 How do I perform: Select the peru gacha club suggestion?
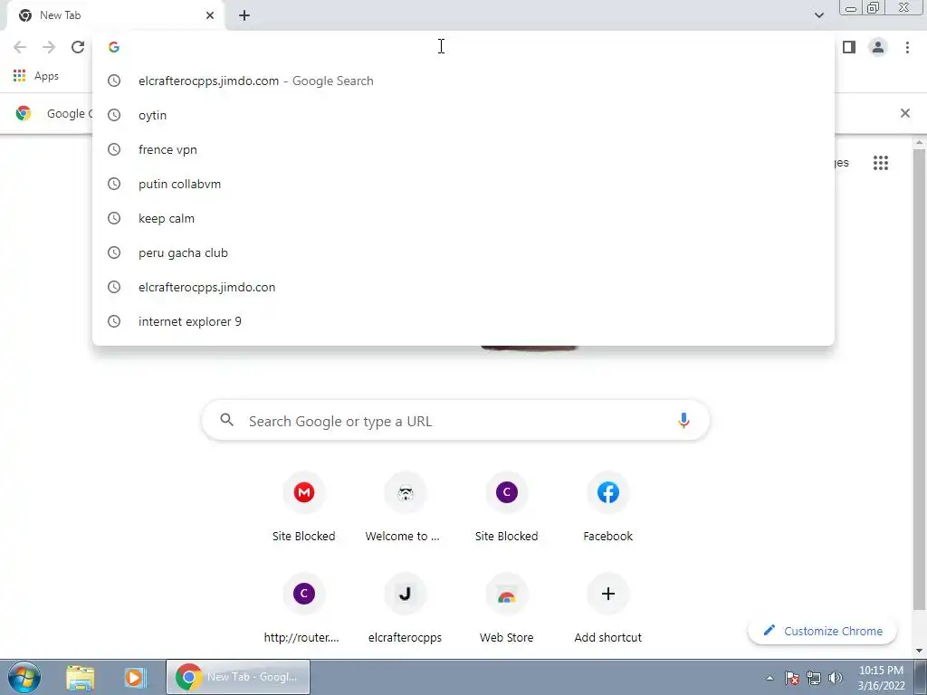click(x=463, y=252)
